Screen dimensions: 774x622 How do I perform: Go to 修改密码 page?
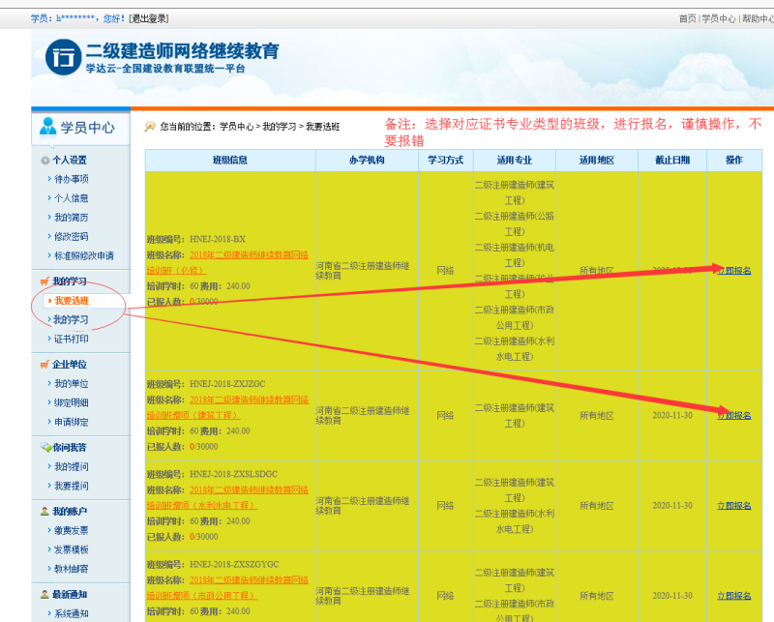[x=71, y=237]
